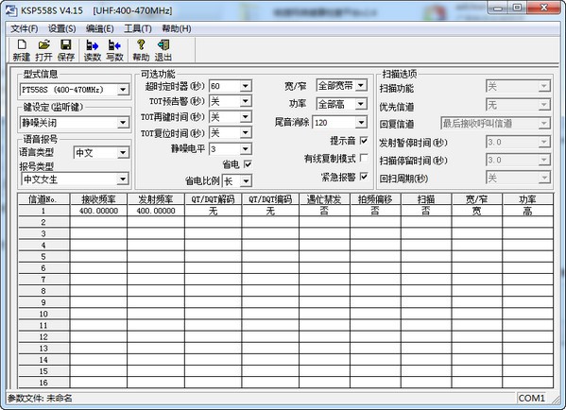Open help via the 帮助 question icon
The image size is (566, 410).
point(141,50)
